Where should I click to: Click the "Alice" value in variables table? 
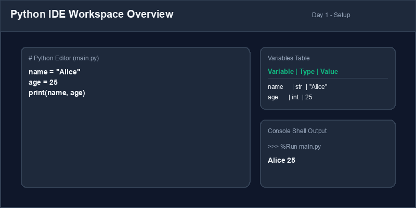click(318, 87)
